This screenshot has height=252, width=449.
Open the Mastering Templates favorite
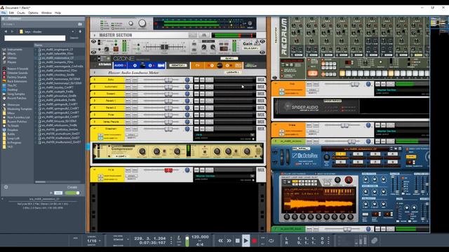pyautogui.click(x=20, y=109)
